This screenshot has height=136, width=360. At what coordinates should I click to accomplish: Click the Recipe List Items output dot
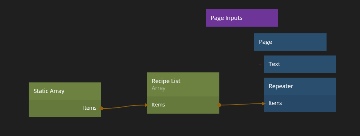click(219, 105)
